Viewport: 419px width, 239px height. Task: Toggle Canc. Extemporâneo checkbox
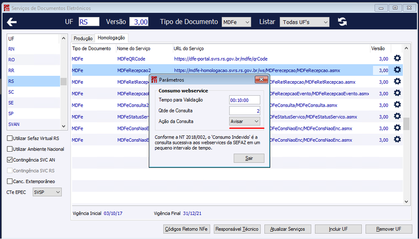(x=9, y=181)
